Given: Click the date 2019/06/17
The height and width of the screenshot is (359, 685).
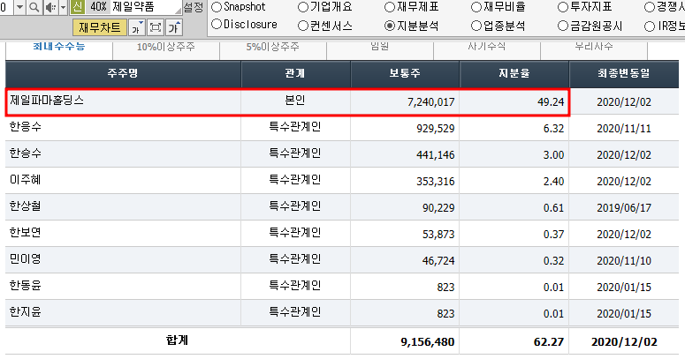Looking at the screenshot, I should click(x=624, y=208).
